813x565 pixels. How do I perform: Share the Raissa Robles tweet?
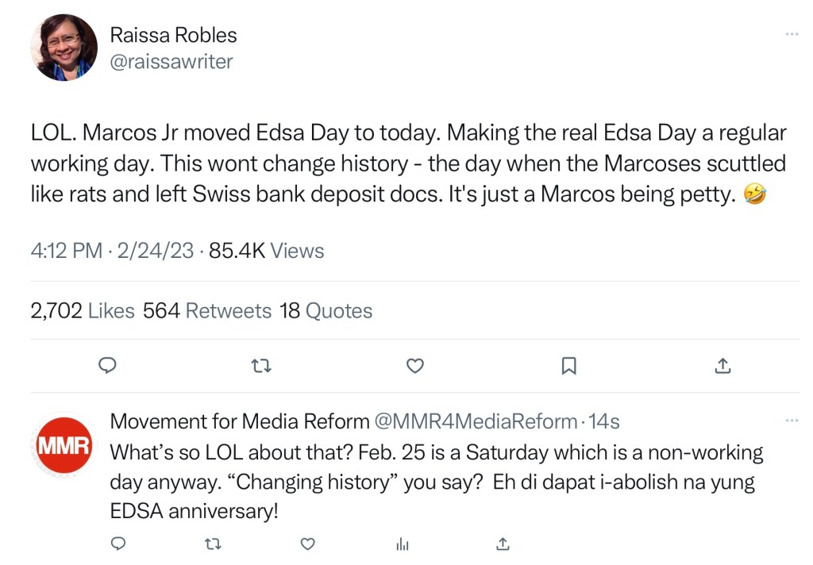[722, 365]
